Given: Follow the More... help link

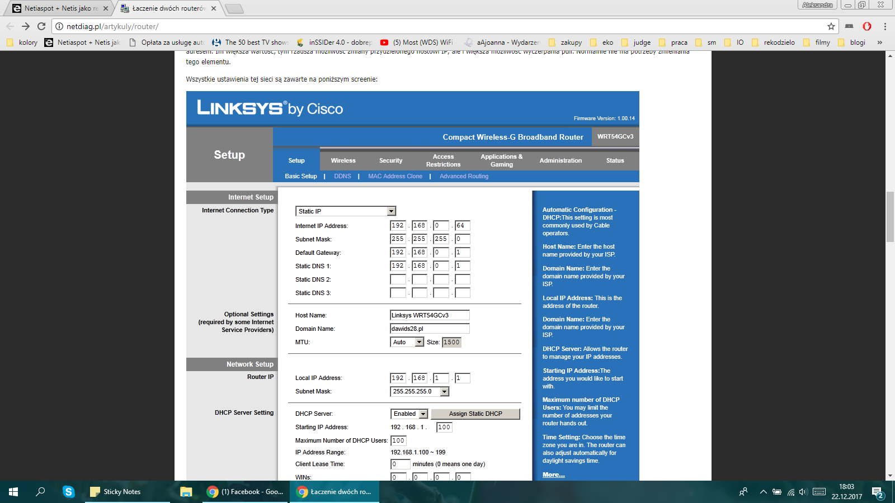Looking at the screenshot, I should pyautogui.click(x=553, y=474).
